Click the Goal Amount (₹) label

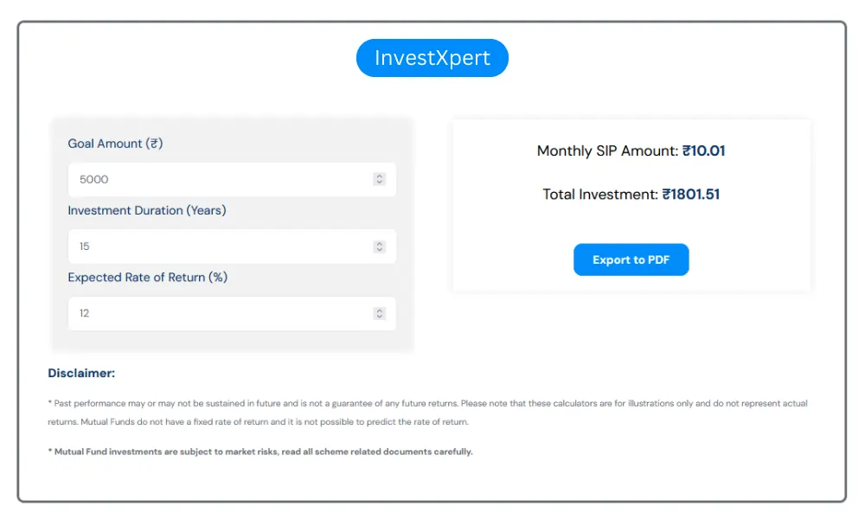pyautogui.click(x=115, y=144)
